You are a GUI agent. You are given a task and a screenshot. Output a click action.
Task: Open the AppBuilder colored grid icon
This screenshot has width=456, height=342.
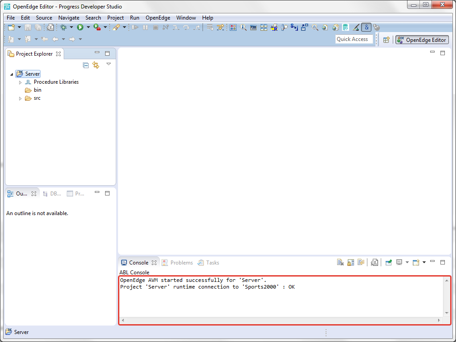click(x=233, y=27)
